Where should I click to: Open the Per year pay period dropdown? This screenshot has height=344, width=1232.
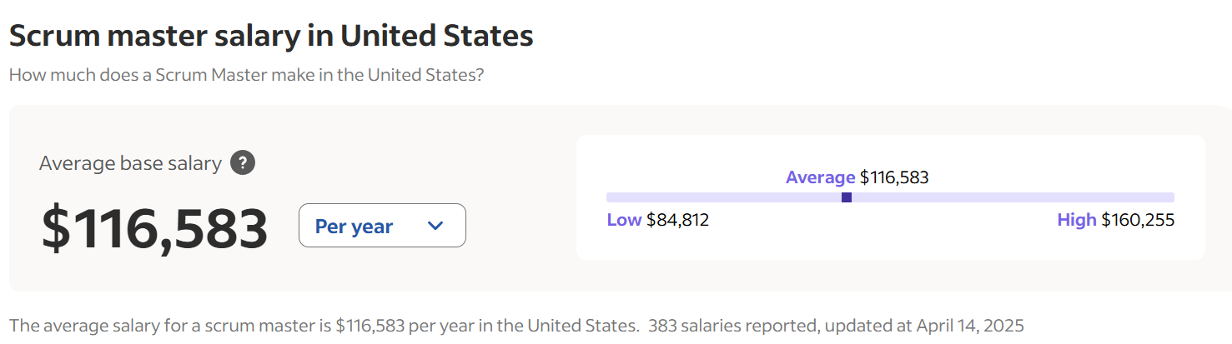381,226
